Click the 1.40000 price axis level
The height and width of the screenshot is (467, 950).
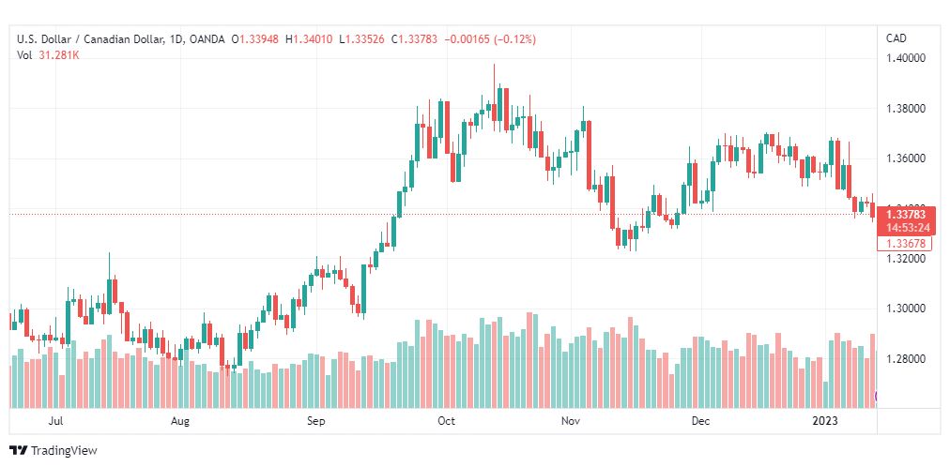tap(904, 58)
